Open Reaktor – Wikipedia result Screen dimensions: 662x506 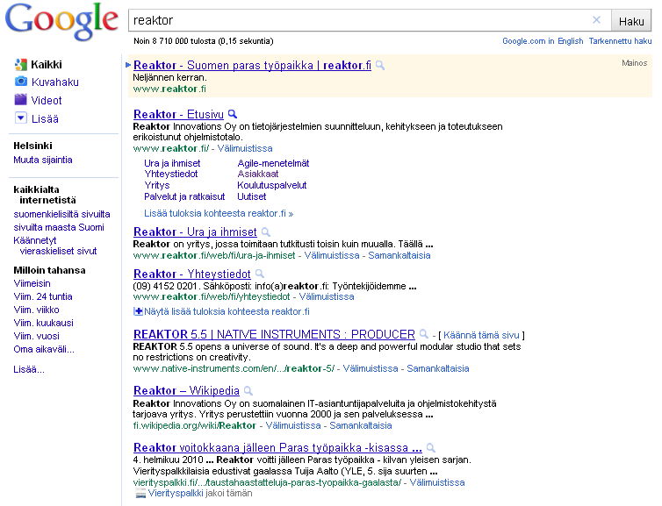pyautogui.click(x=187, y=391)
